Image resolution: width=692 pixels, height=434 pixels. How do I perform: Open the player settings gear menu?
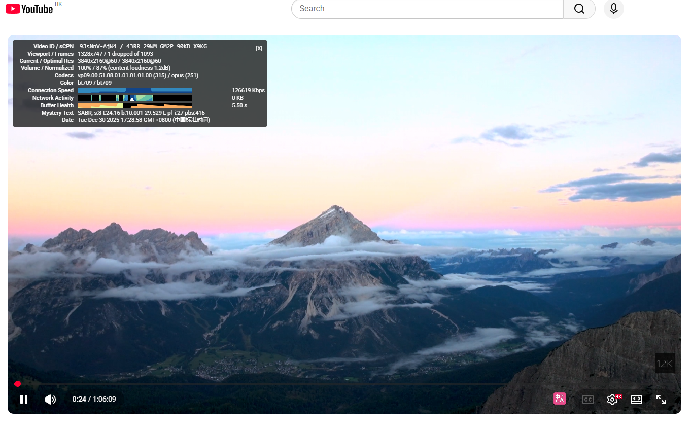tap(612, 400)
